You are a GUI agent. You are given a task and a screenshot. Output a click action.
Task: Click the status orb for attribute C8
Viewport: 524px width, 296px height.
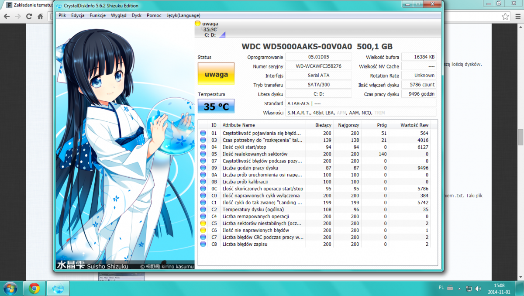(x=203, y=244)
